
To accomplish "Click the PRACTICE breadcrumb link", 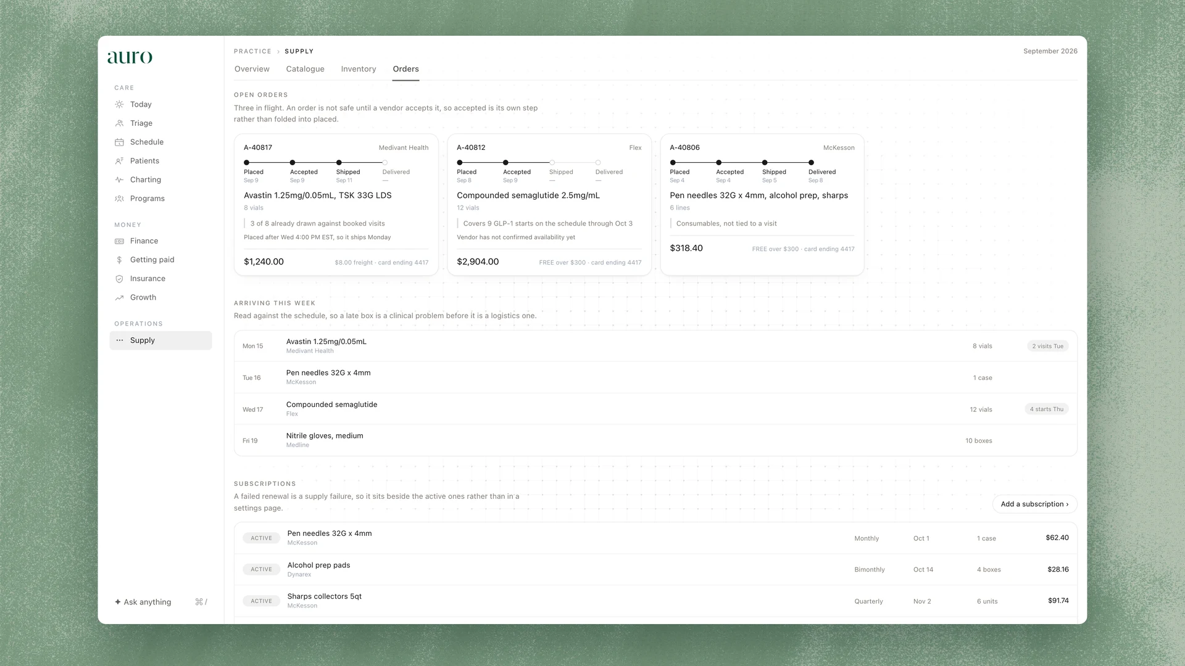I will [x=252, y=51].
